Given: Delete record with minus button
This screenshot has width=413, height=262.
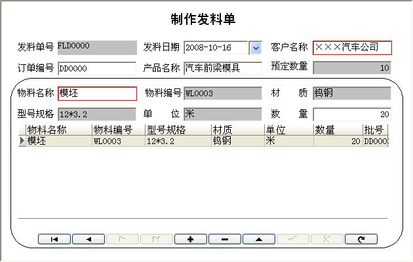Looking at the screenshot, I should coord(225,239).
